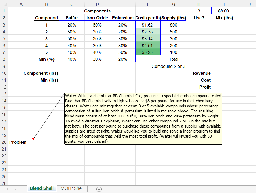The height and width of the screenshot is (193, 256).
Task: Click supply cell with 200
Action: coord(174,46)
